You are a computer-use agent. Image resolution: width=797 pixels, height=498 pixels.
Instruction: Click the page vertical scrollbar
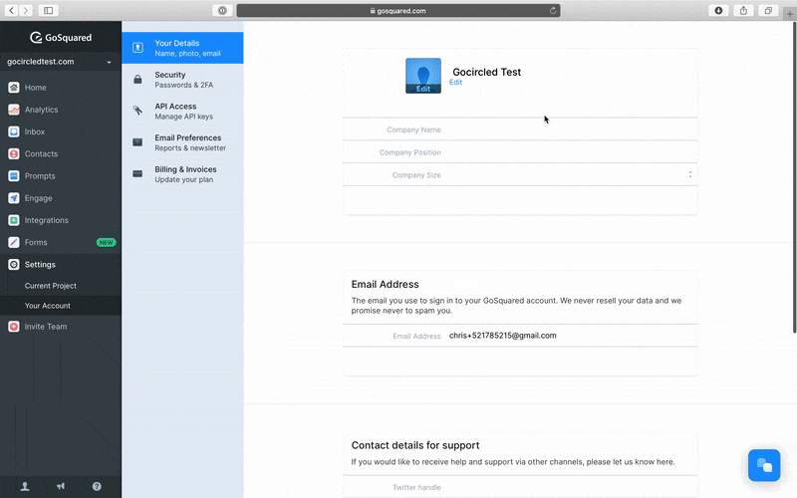794,178
